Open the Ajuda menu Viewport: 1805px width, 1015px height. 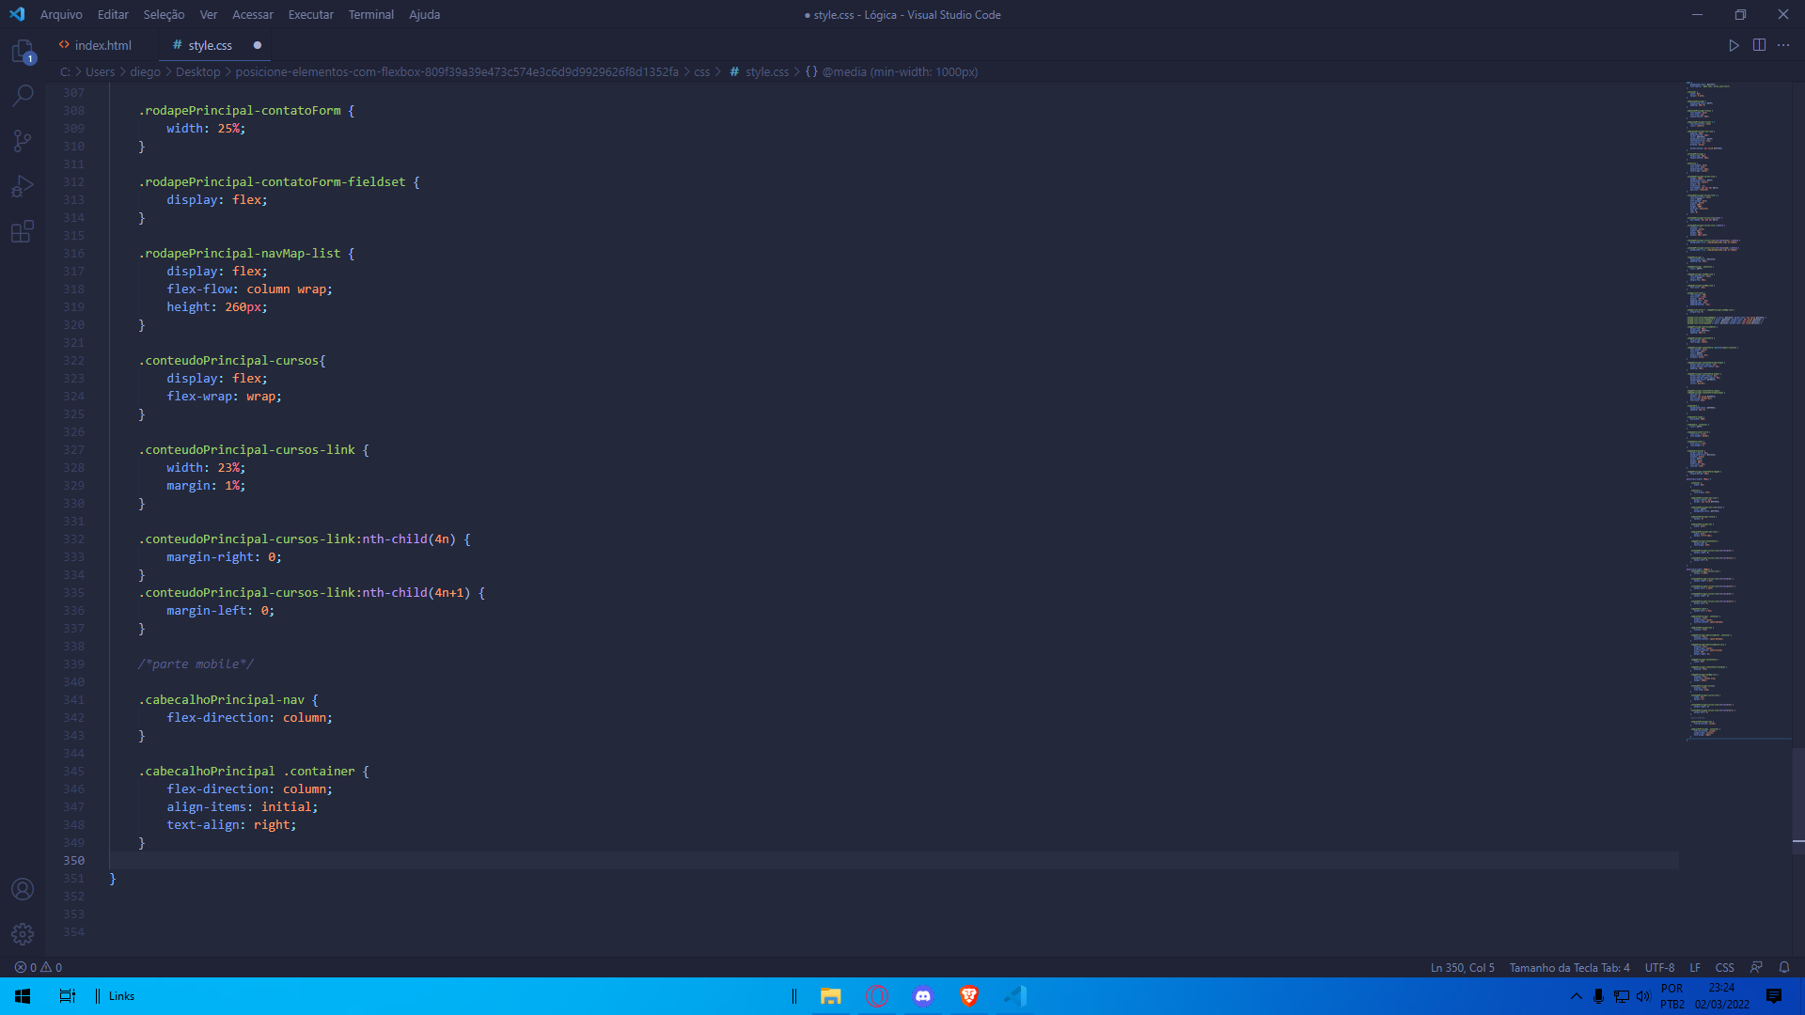pos(424,14)
